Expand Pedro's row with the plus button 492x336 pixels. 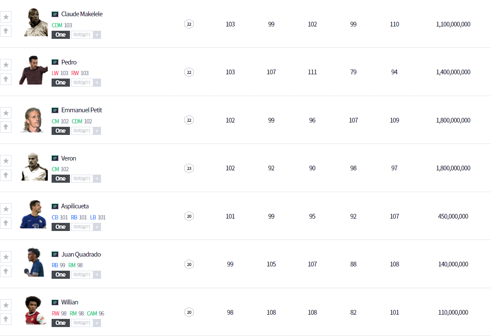(x=97, y=83)
